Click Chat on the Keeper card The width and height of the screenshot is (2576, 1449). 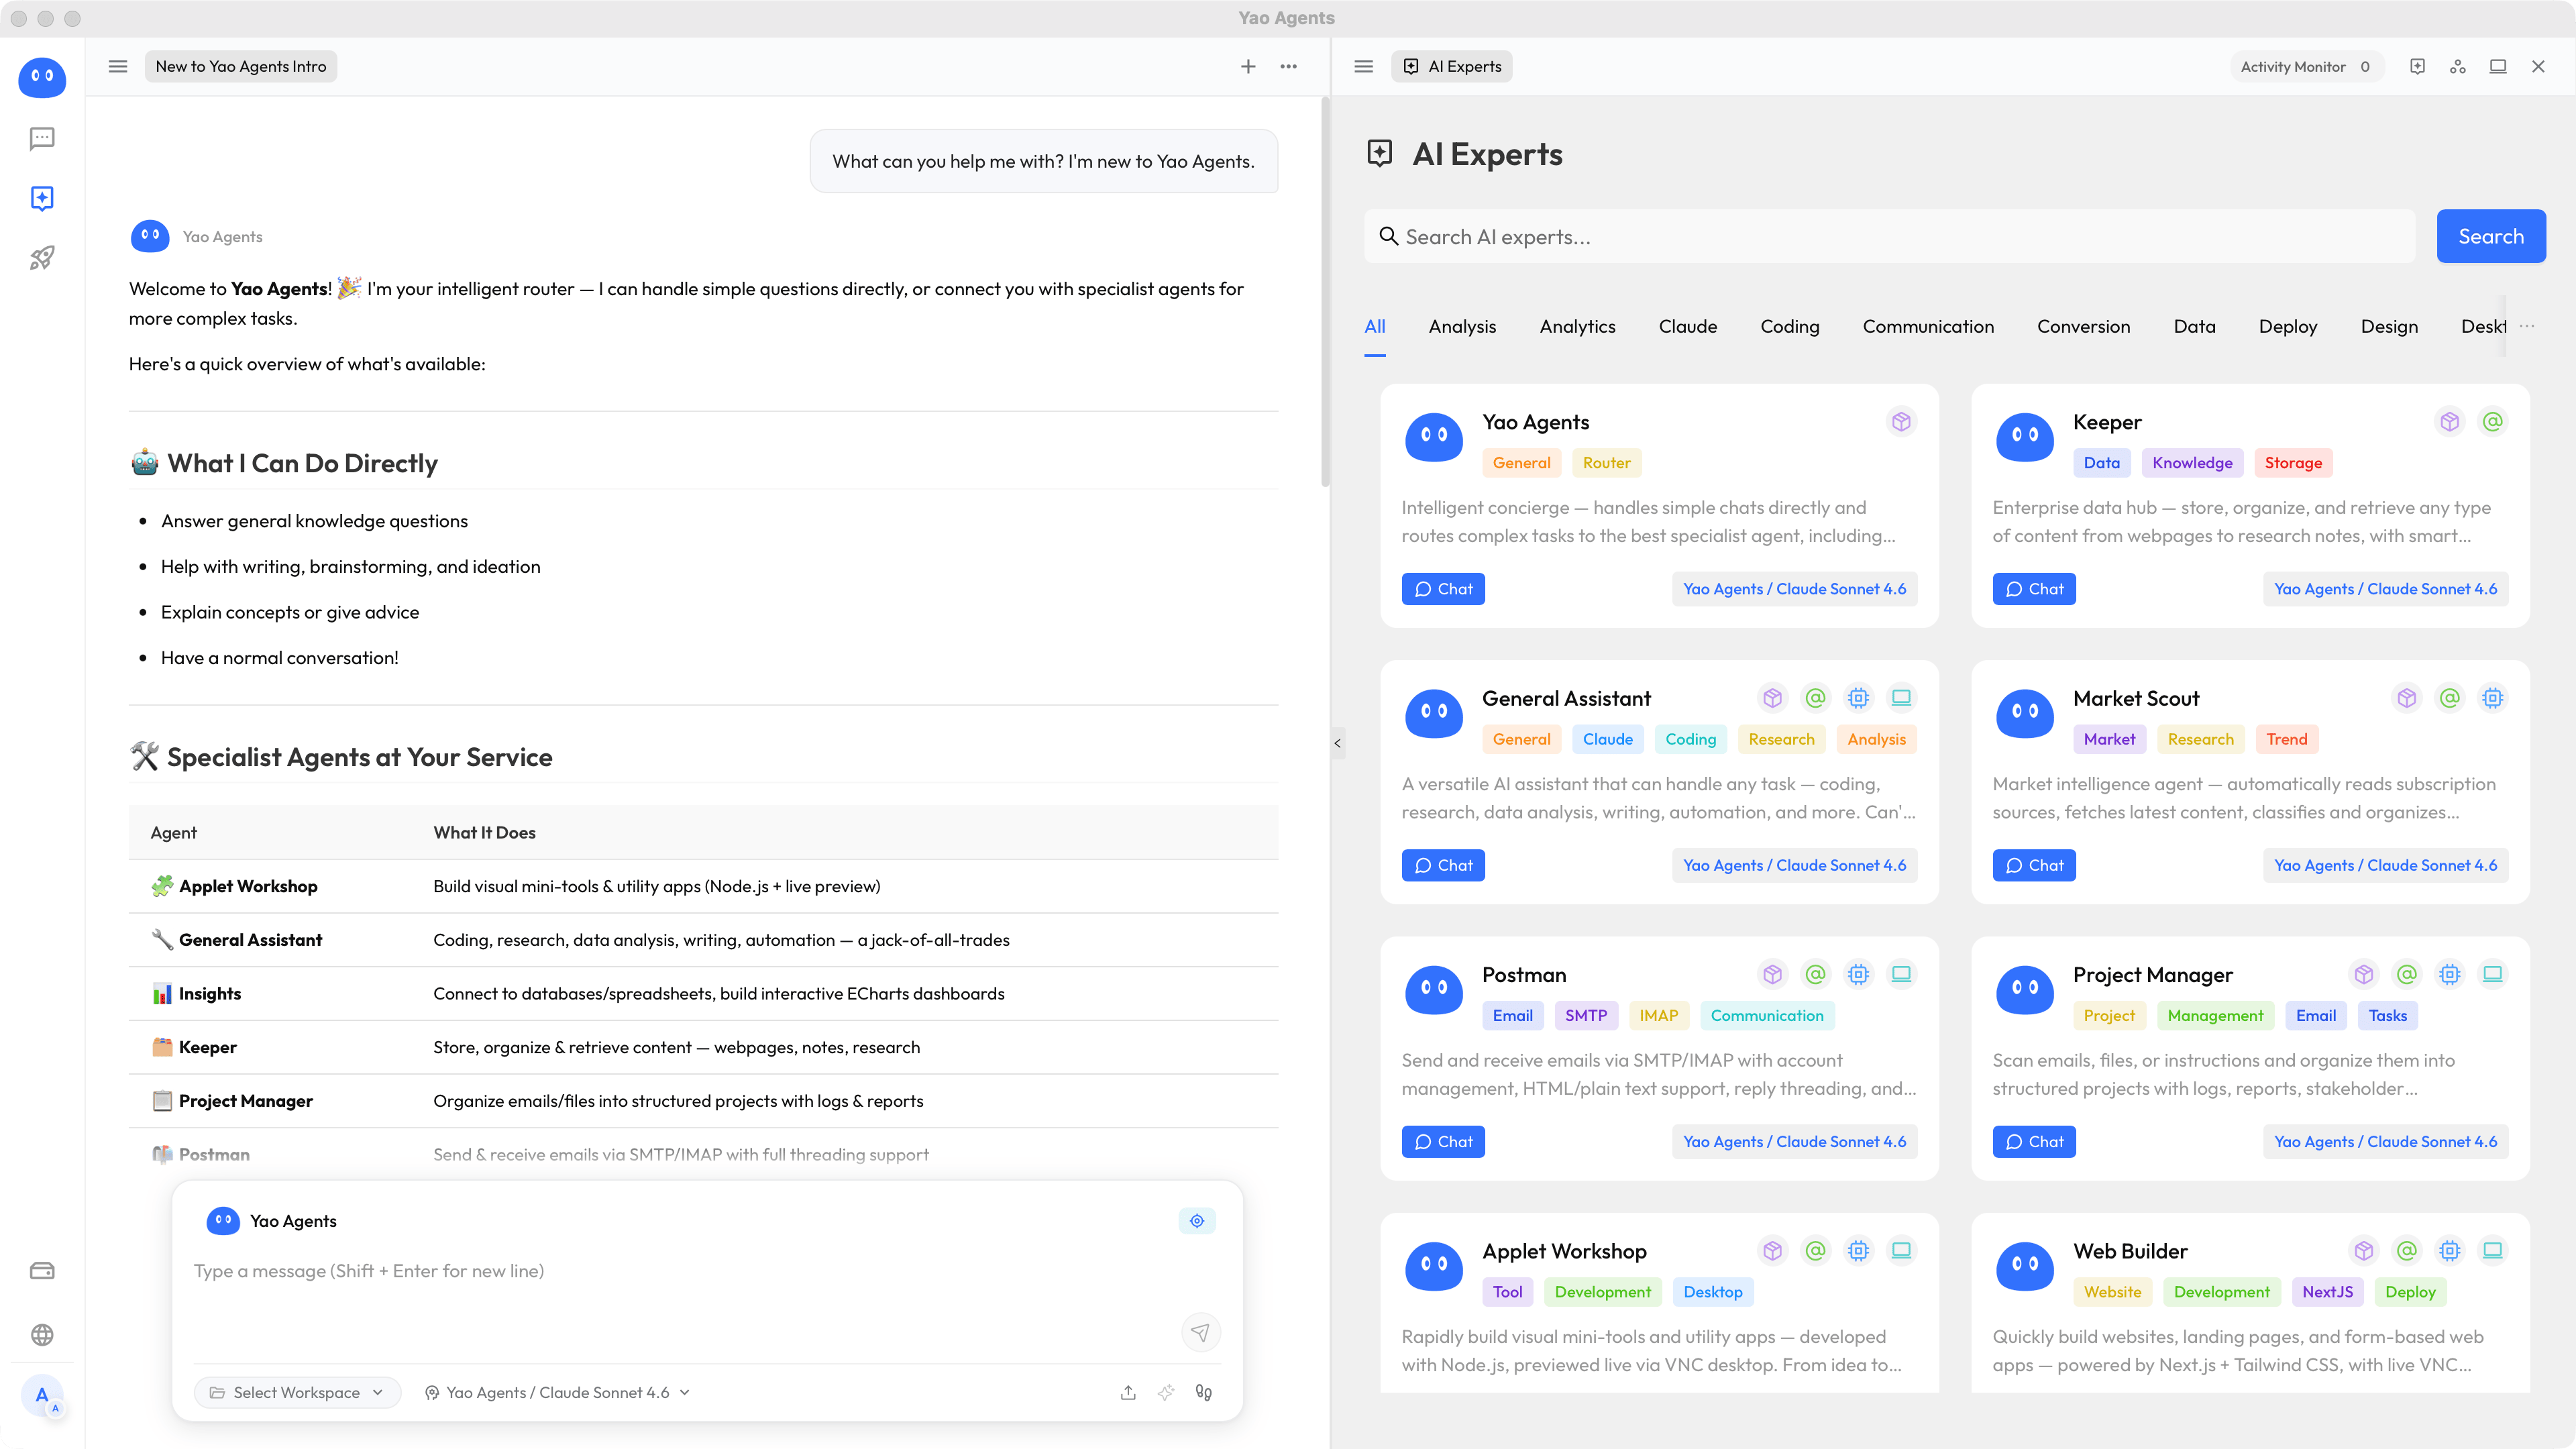point(2034,589)
